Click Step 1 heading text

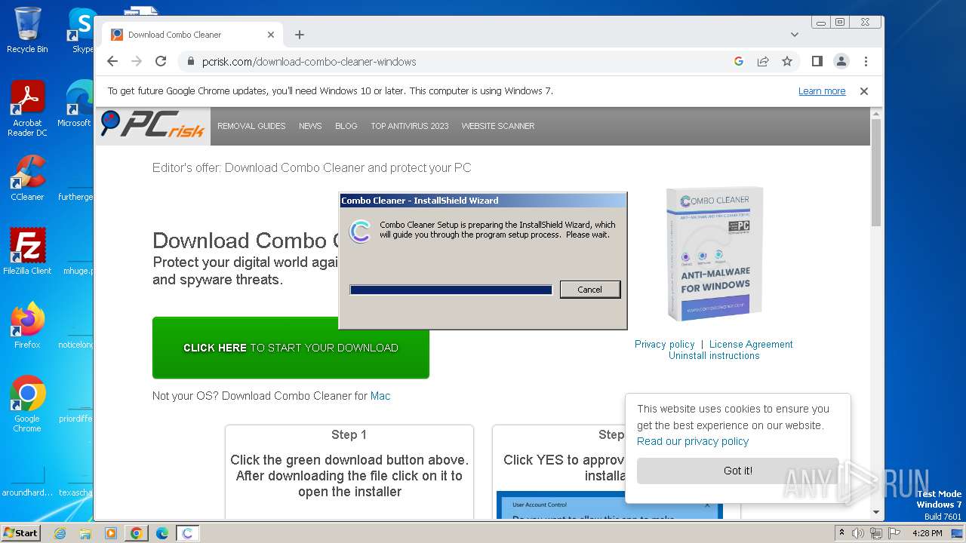click(x=349, y=434)
